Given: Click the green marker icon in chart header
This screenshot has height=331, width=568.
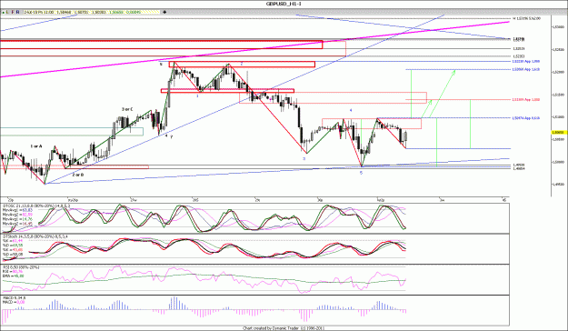Looking at the screenshot, I should tap(3, 12).
